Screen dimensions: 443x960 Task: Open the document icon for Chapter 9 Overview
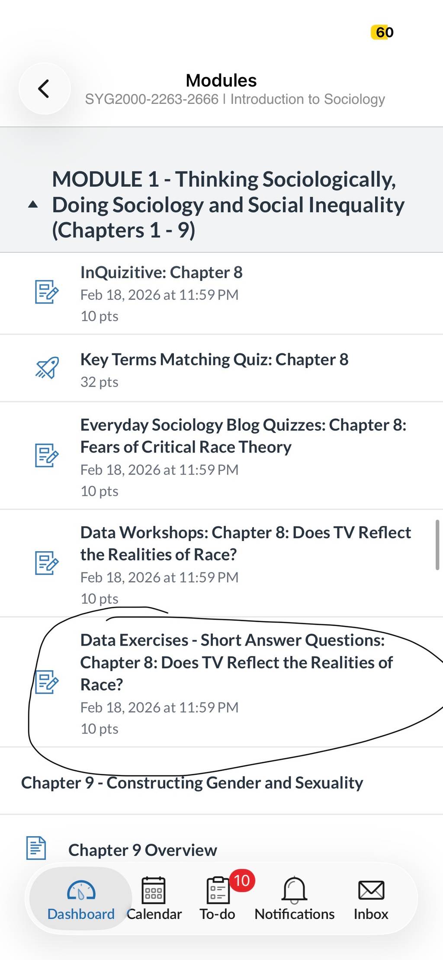pos(36,848)
